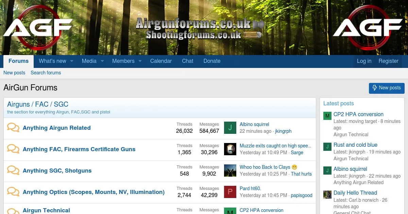Open Rust and cold blue thread
The image size is (408, 214).
(x=355, y=145)
